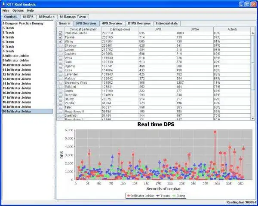Screen dimensions: 258x206
Task: Click the table vertical scrollbar thumb
Action: pos(253,62)
